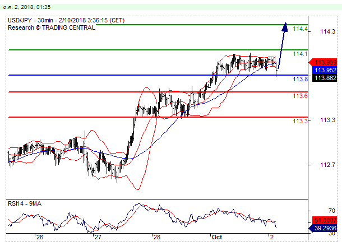Click the black price tag 113.862

324,78
